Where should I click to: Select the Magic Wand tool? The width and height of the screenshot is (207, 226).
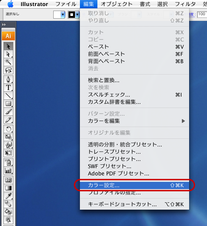(8, 62)
